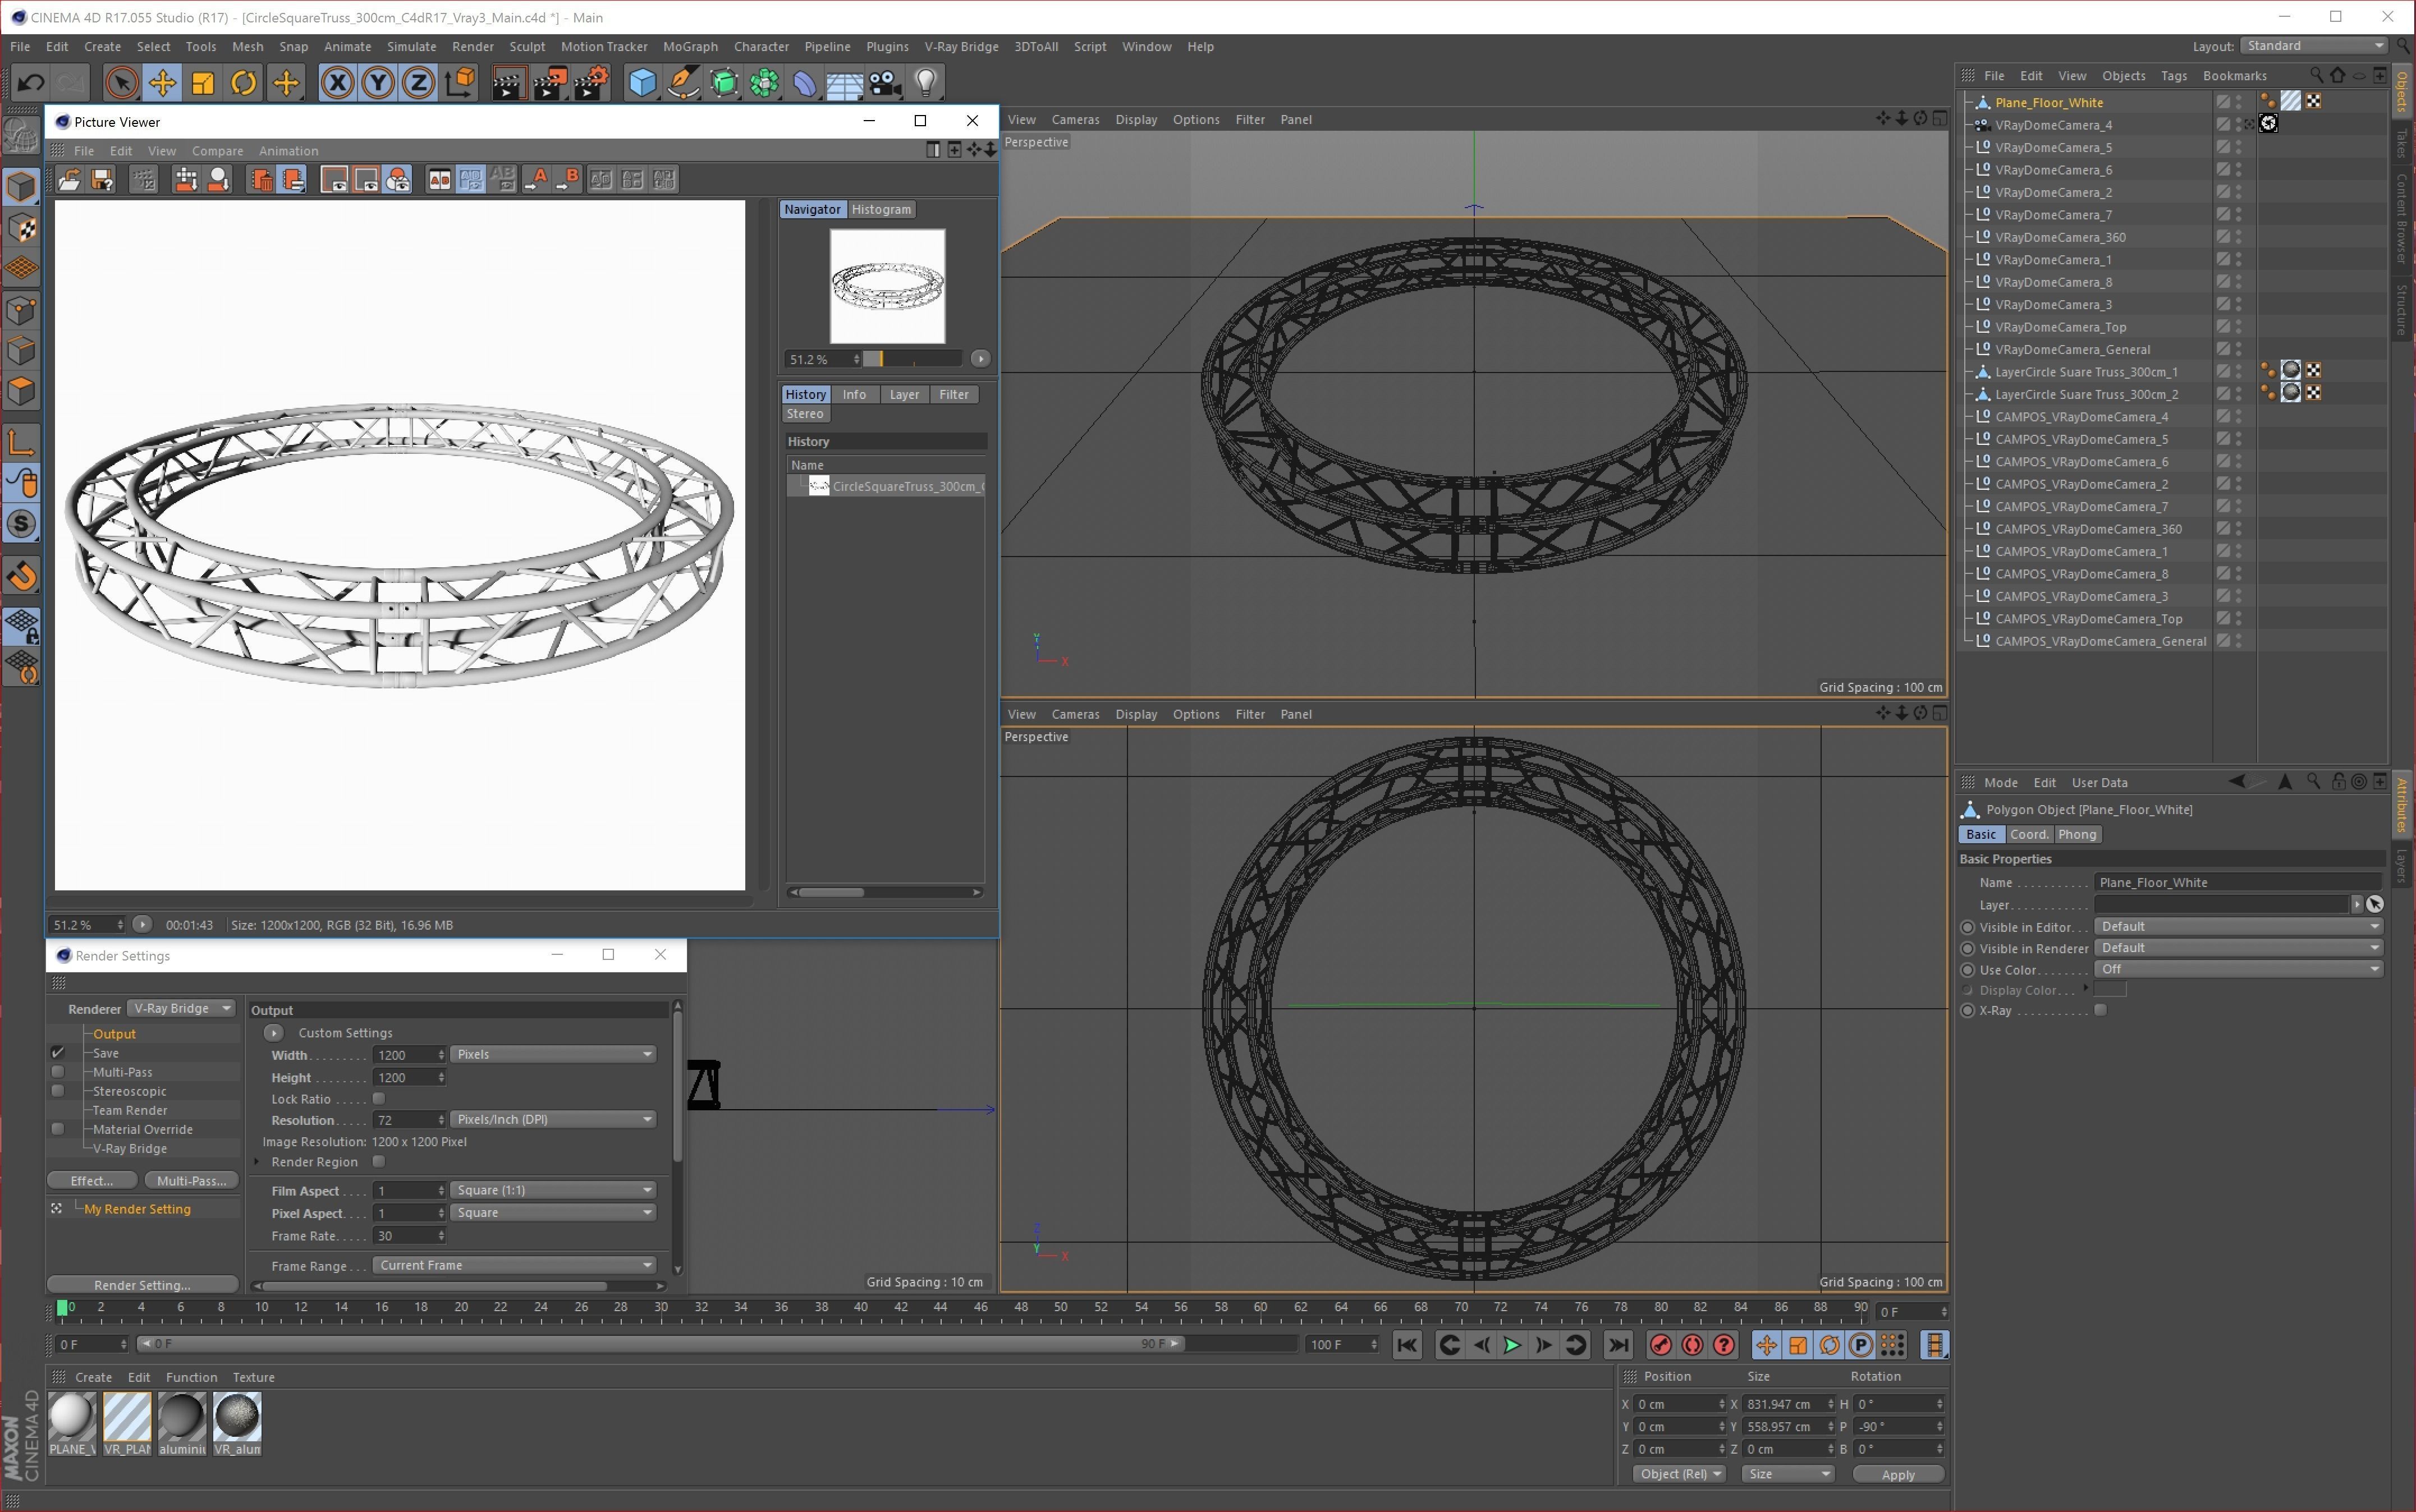Screen dimensions: 2416x1512
Task: Click Apply button in coordinates panel
Action: pos(1898,1474)
